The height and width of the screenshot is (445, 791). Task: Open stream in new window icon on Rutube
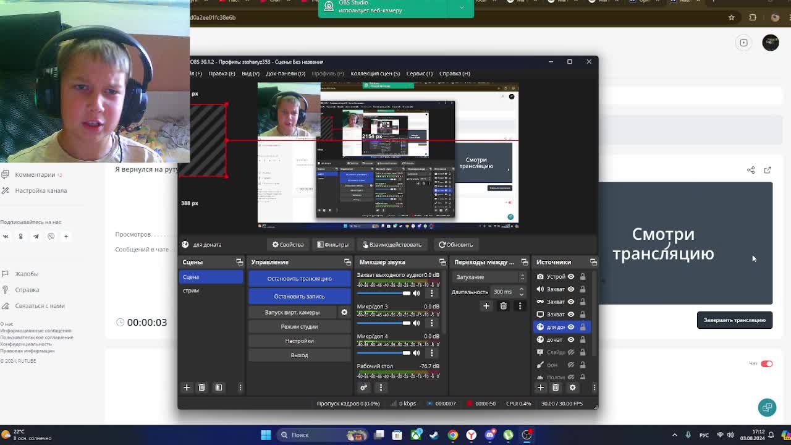768,170
